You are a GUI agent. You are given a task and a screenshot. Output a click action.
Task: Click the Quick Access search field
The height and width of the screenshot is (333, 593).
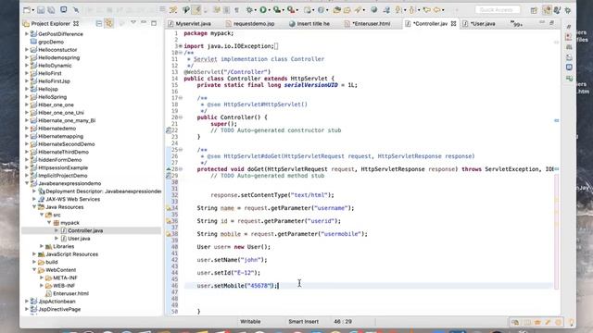pyautogui.click(x=497, y=10)
